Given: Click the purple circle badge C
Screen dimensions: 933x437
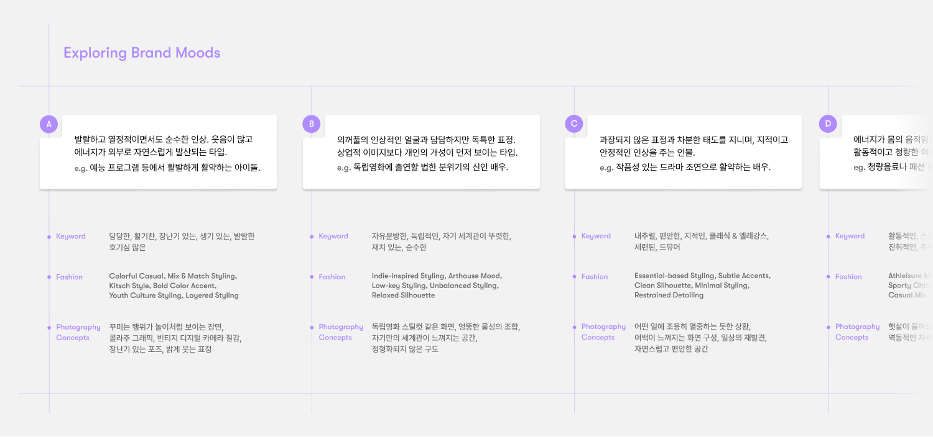Looking at the screenshot, I should [x=574, y=124].
